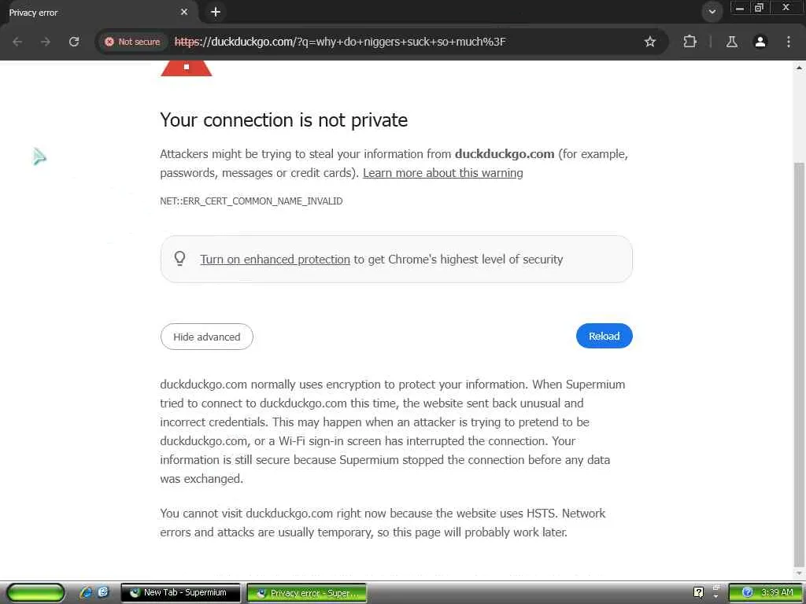Image resolution: width=806 pixels, height=604 pixels.
Task: Open the three-dot browser menu
Action: point(789,42)
